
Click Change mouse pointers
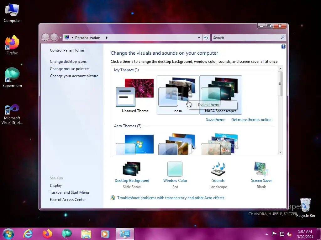(x=70, y=69)
